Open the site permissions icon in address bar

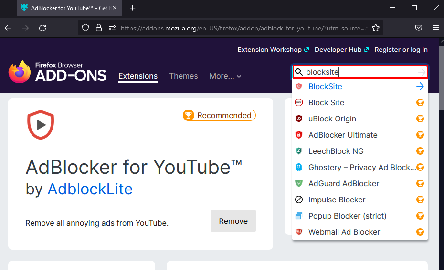(112, 28)
